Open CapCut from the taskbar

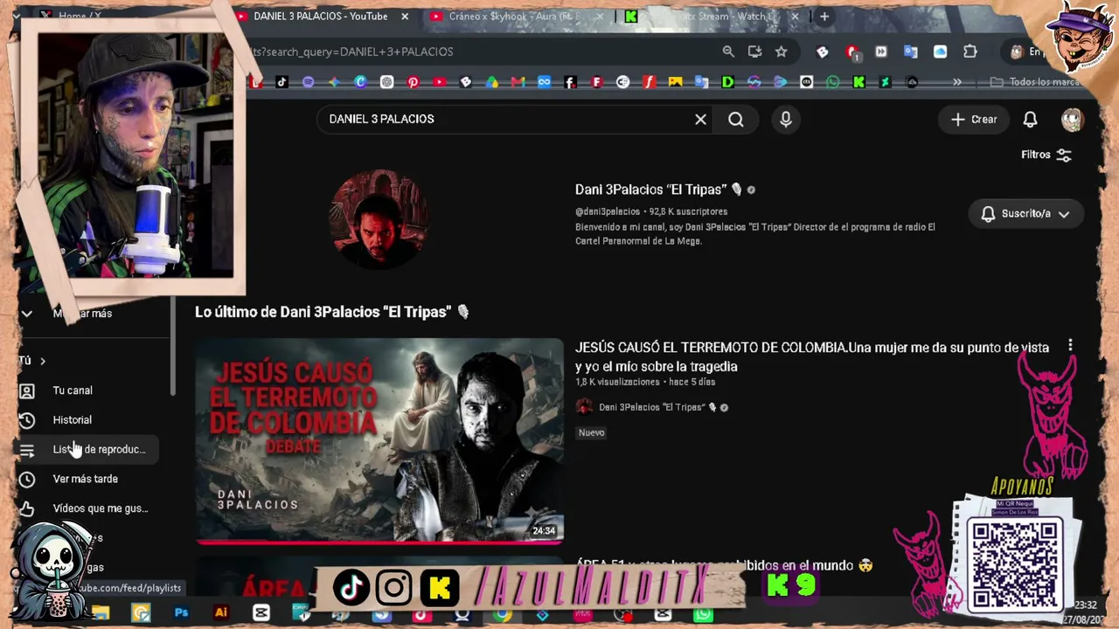tap(261, 613)
